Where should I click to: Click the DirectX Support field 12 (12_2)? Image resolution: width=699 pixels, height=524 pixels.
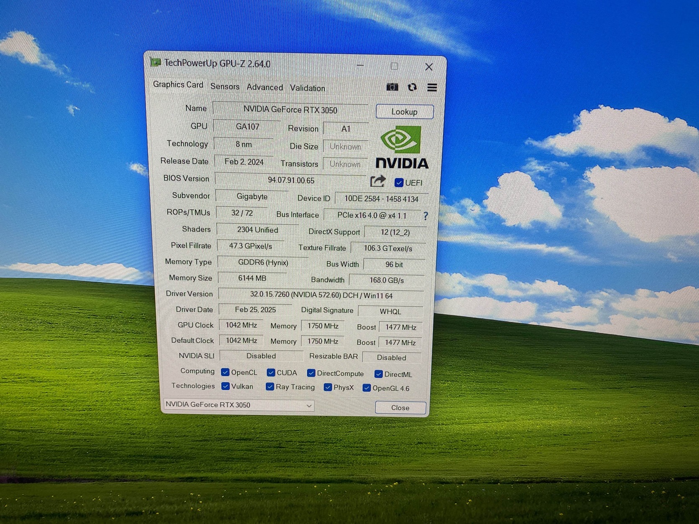pyautogui.click(x=395, y=232)
